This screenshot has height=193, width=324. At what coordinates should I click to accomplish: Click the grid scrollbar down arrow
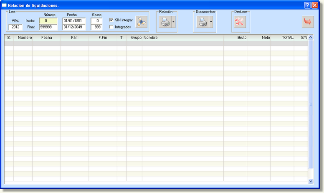311,181
